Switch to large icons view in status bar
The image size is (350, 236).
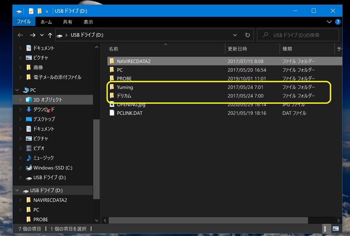[336, 228]
